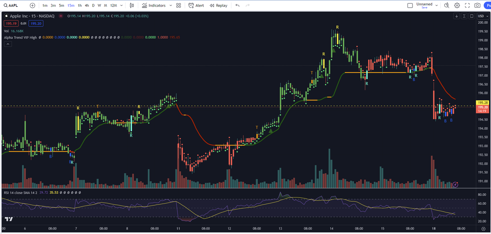This screenshot has height=234, width=491.
Task: Click the date label 14 on time axis
Action: (332, 229)
